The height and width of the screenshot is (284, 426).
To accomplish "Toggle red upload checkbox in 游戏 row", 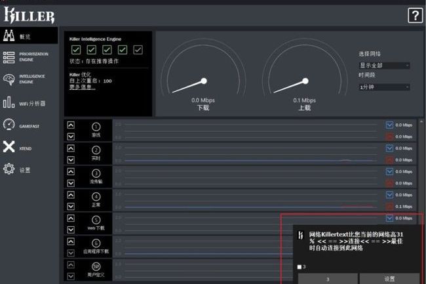I will coord(389,136).
